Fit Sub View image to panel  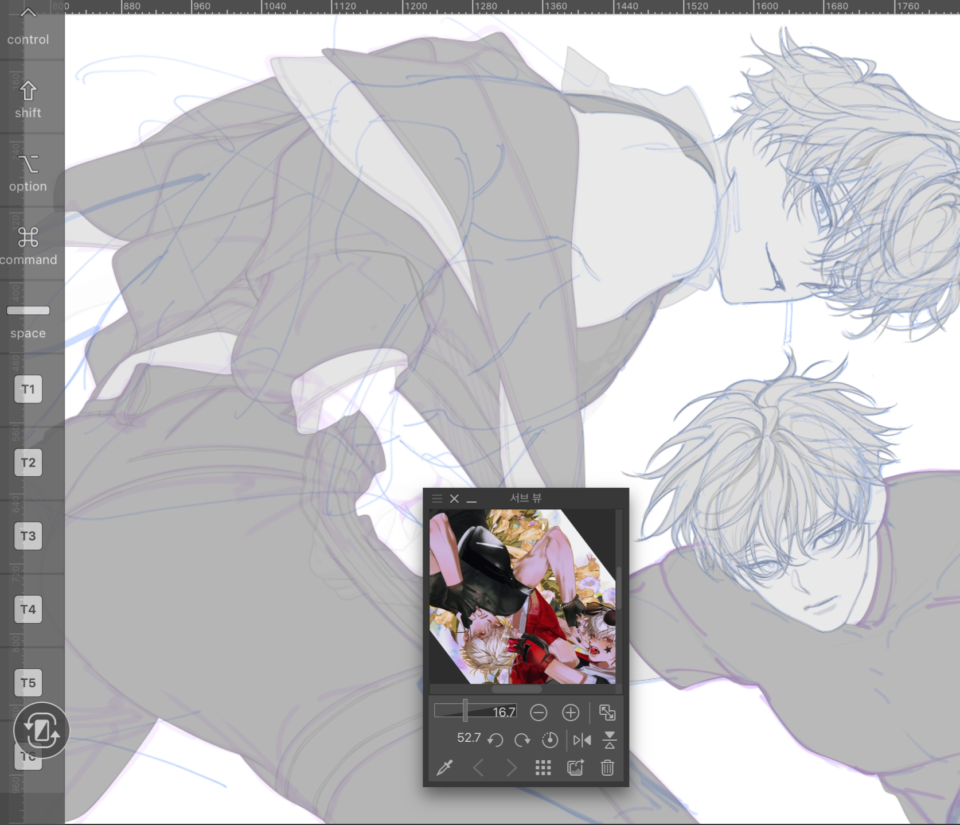(x=607, y=713)
